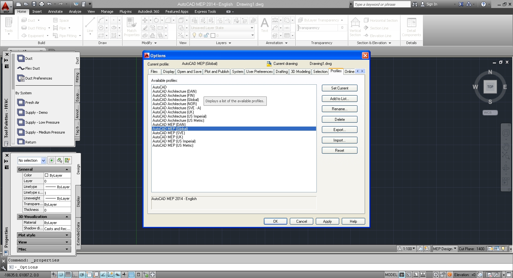Image resolution: width=513 pixels, height=278 pixels.
Task: Click the Reset profile button
Action: [340, 151]
